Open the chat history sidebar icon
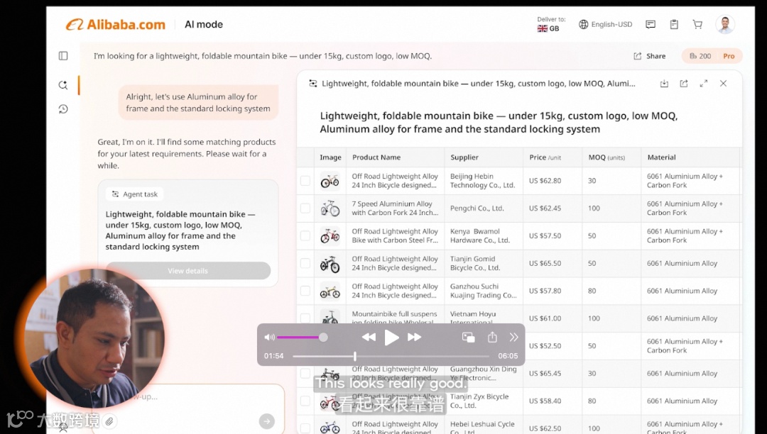 [x=63, y=109]
